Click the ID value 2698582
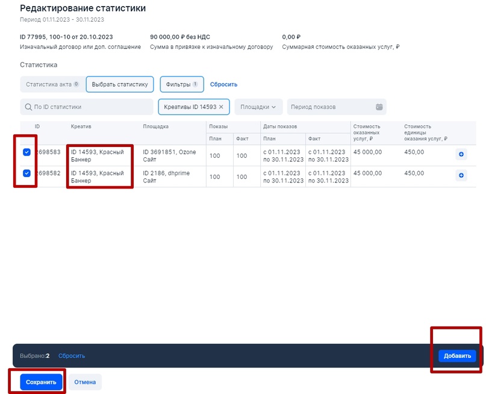The width and height of the screenshot is (486, 394). (48, 173)
